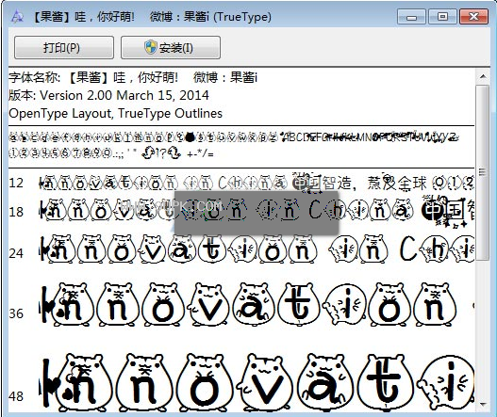The width and height of the screenshot is (497, 417).
Task: Click the size label 12
Action: pyautogui.click(x=16, y=183)
